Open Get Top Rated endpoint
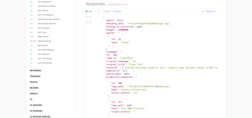Image resolution: width=252 pixels, height=118 pixels. click(x=45, y=58)
